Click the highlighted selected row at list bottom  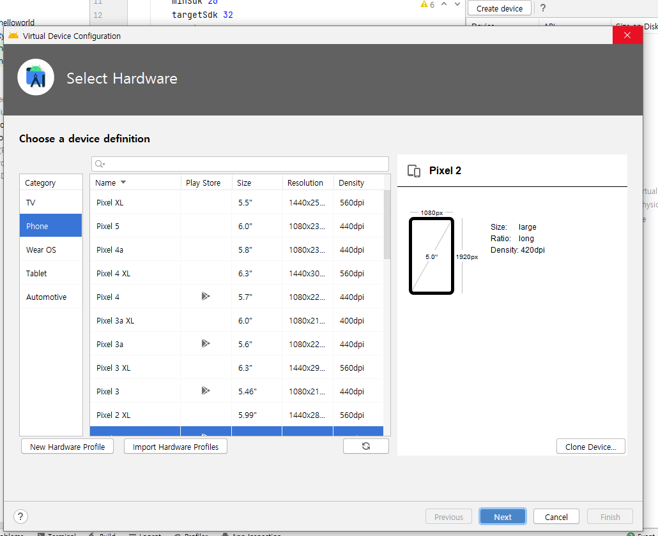click(236, 431)
